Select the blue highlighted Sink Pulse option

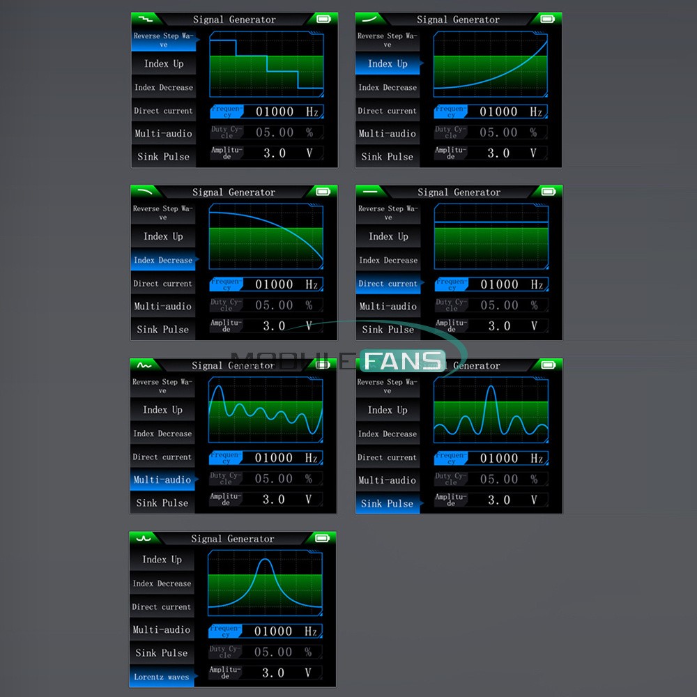387,503
